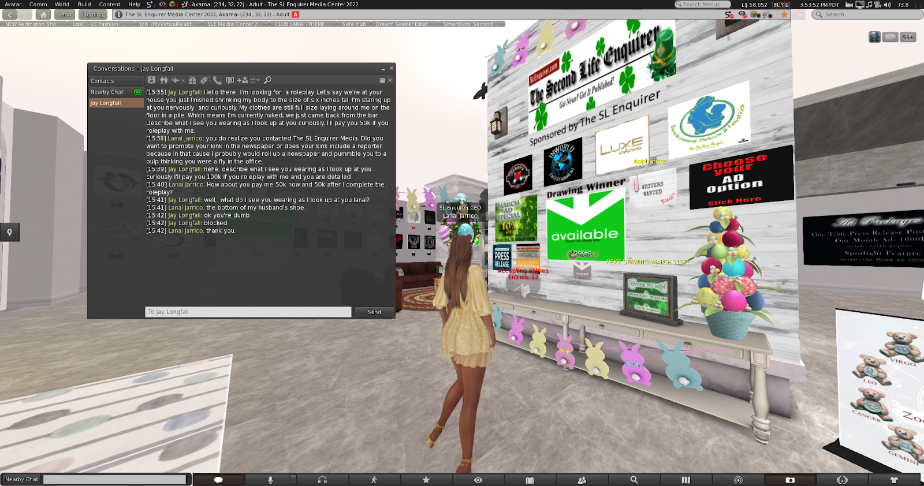924x486 pixels.
Task: Expand the teleport icon dropdown arrow
Action: (x=182, y=81)
